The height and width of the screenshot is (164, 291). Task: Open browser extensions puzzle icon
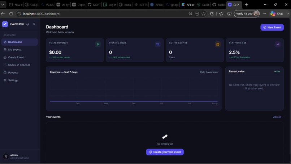point(212,14)
